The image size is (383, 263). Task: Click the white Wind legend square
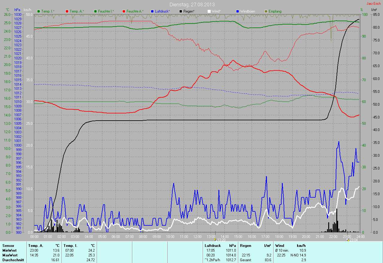tap(209, 11)
